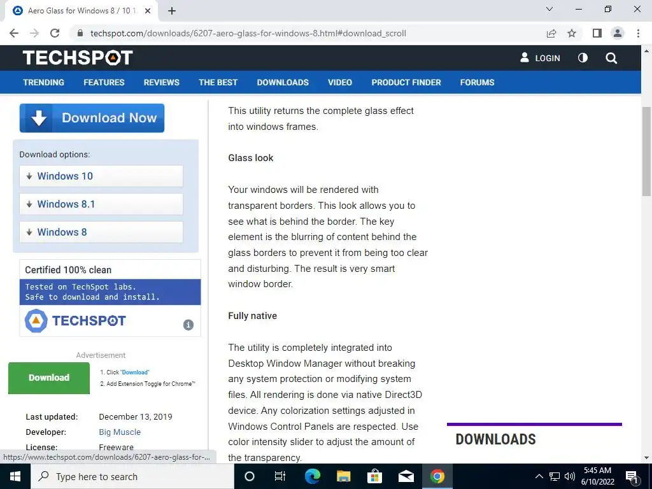Open the PRODUCT FINDER menu
Screen dimensions: 652x489
pos(406,82)
